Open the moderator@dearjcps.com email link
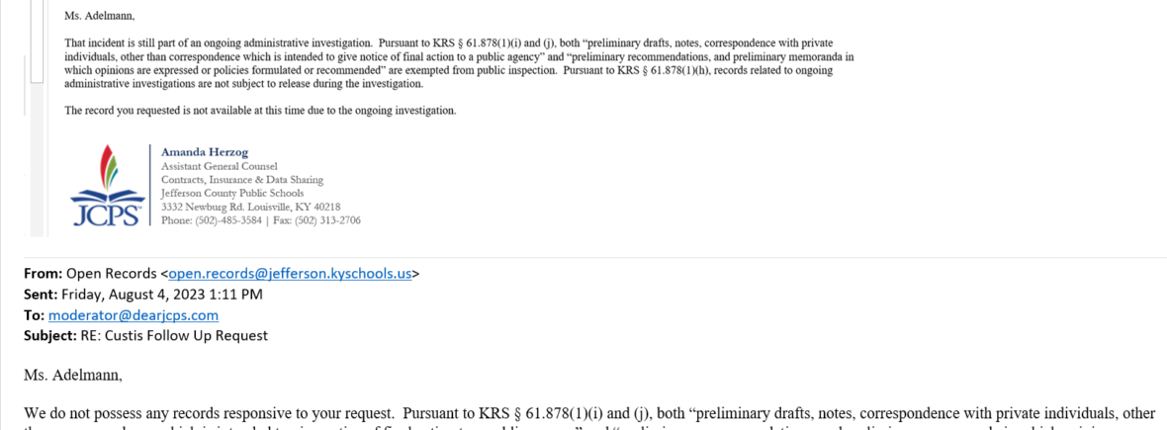1167x430 pixels. [x=134, y=314]
